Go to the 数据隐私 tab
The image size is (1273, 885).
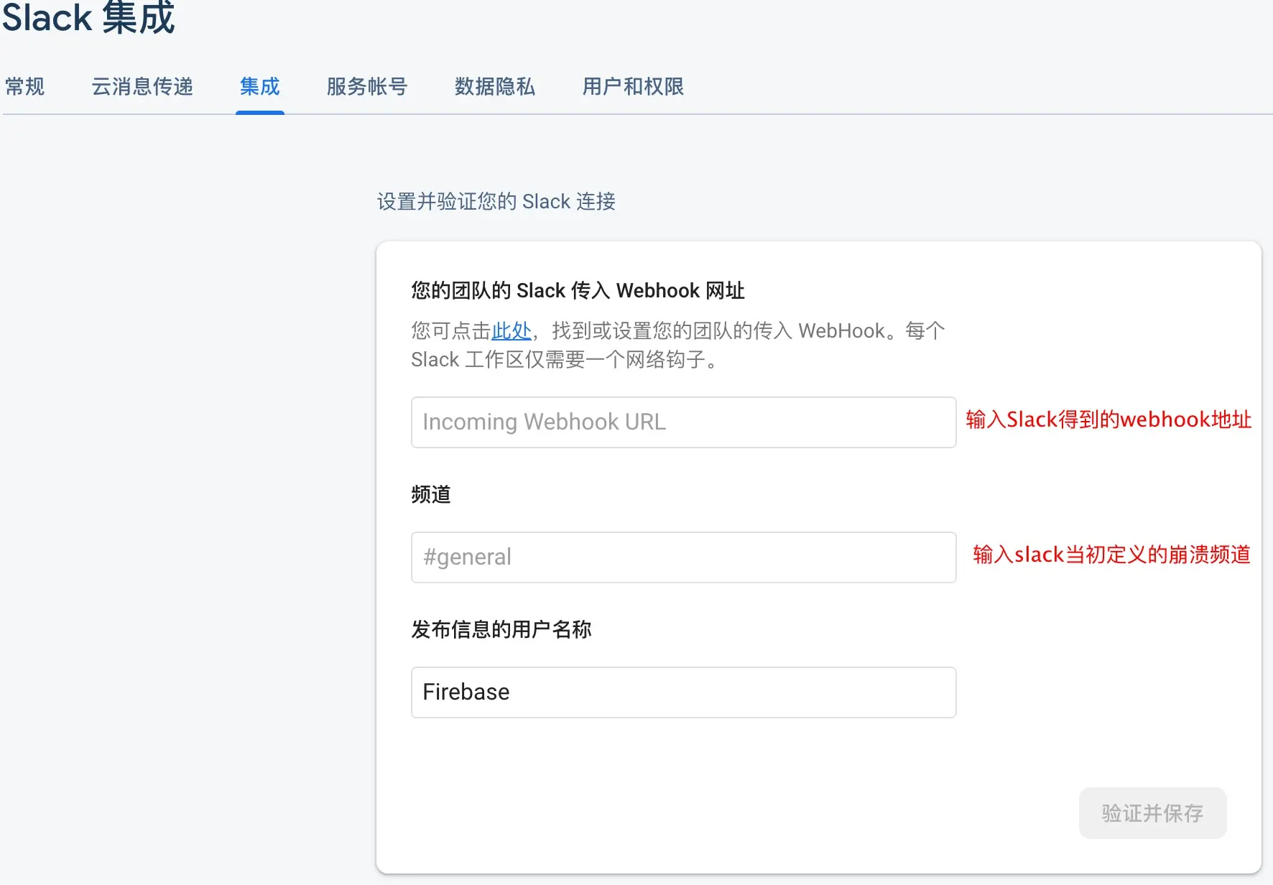(495, 87)
